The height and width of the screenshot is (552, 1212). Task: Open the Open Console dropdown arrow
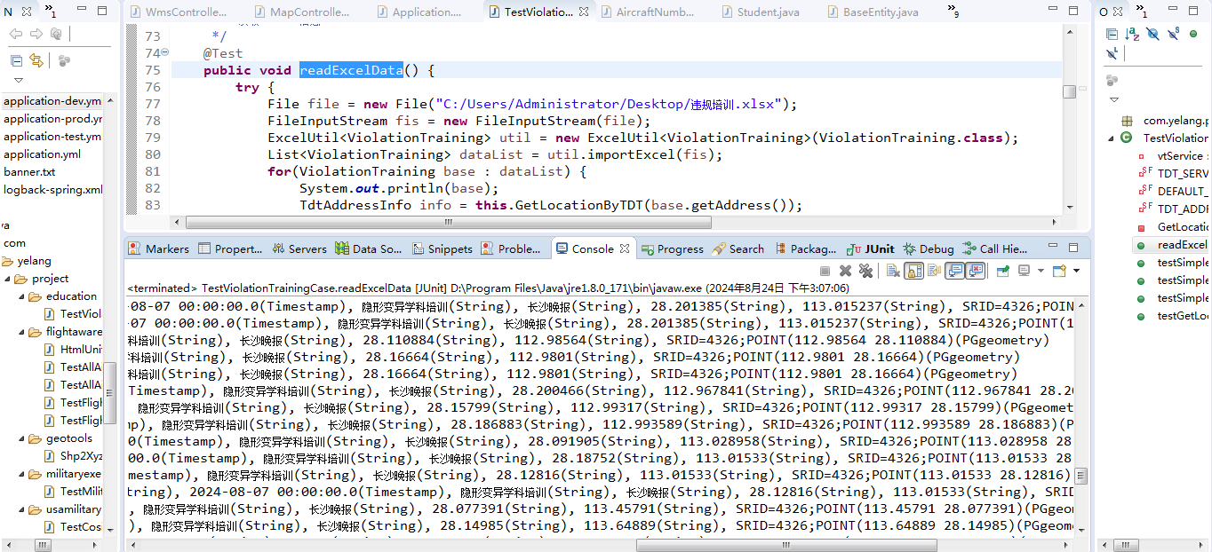pos(1076,271)
